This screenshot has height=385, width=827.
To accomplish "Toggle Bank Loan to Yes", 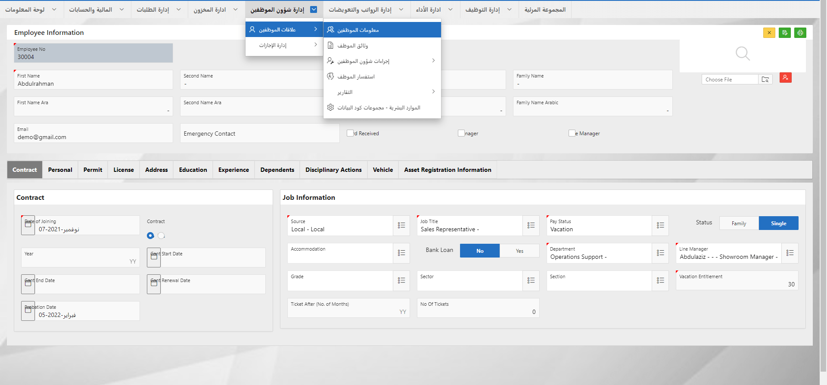I will coord(519,251).
